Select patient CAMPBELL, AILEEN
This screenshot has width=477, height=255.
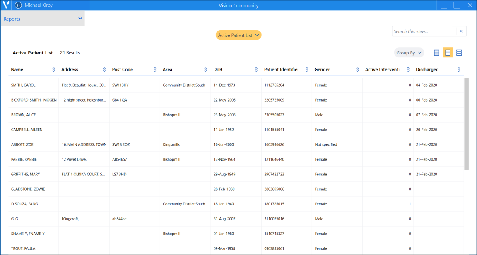[x=27, y=130]
